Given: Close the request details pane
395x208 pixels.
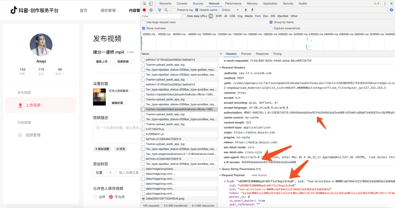Looking at the screenshot, I should click(x=221, y=54).
